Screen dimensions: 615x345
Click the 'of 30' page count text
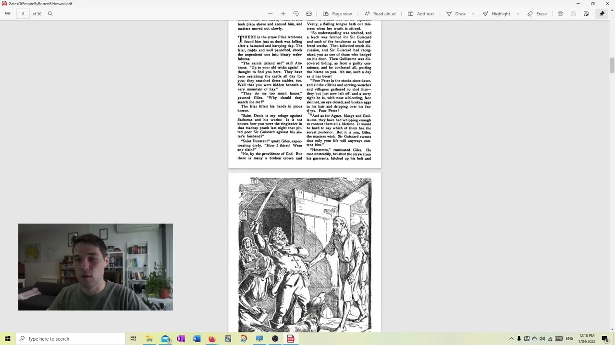(37, 14)
